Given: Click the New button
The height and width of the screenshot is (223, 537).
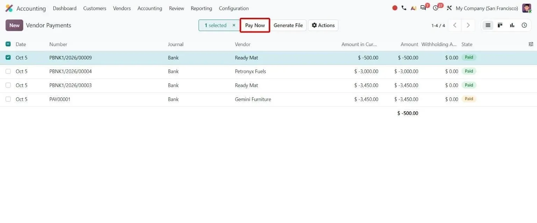Looking at the screenshot, I should pos(14,25).
